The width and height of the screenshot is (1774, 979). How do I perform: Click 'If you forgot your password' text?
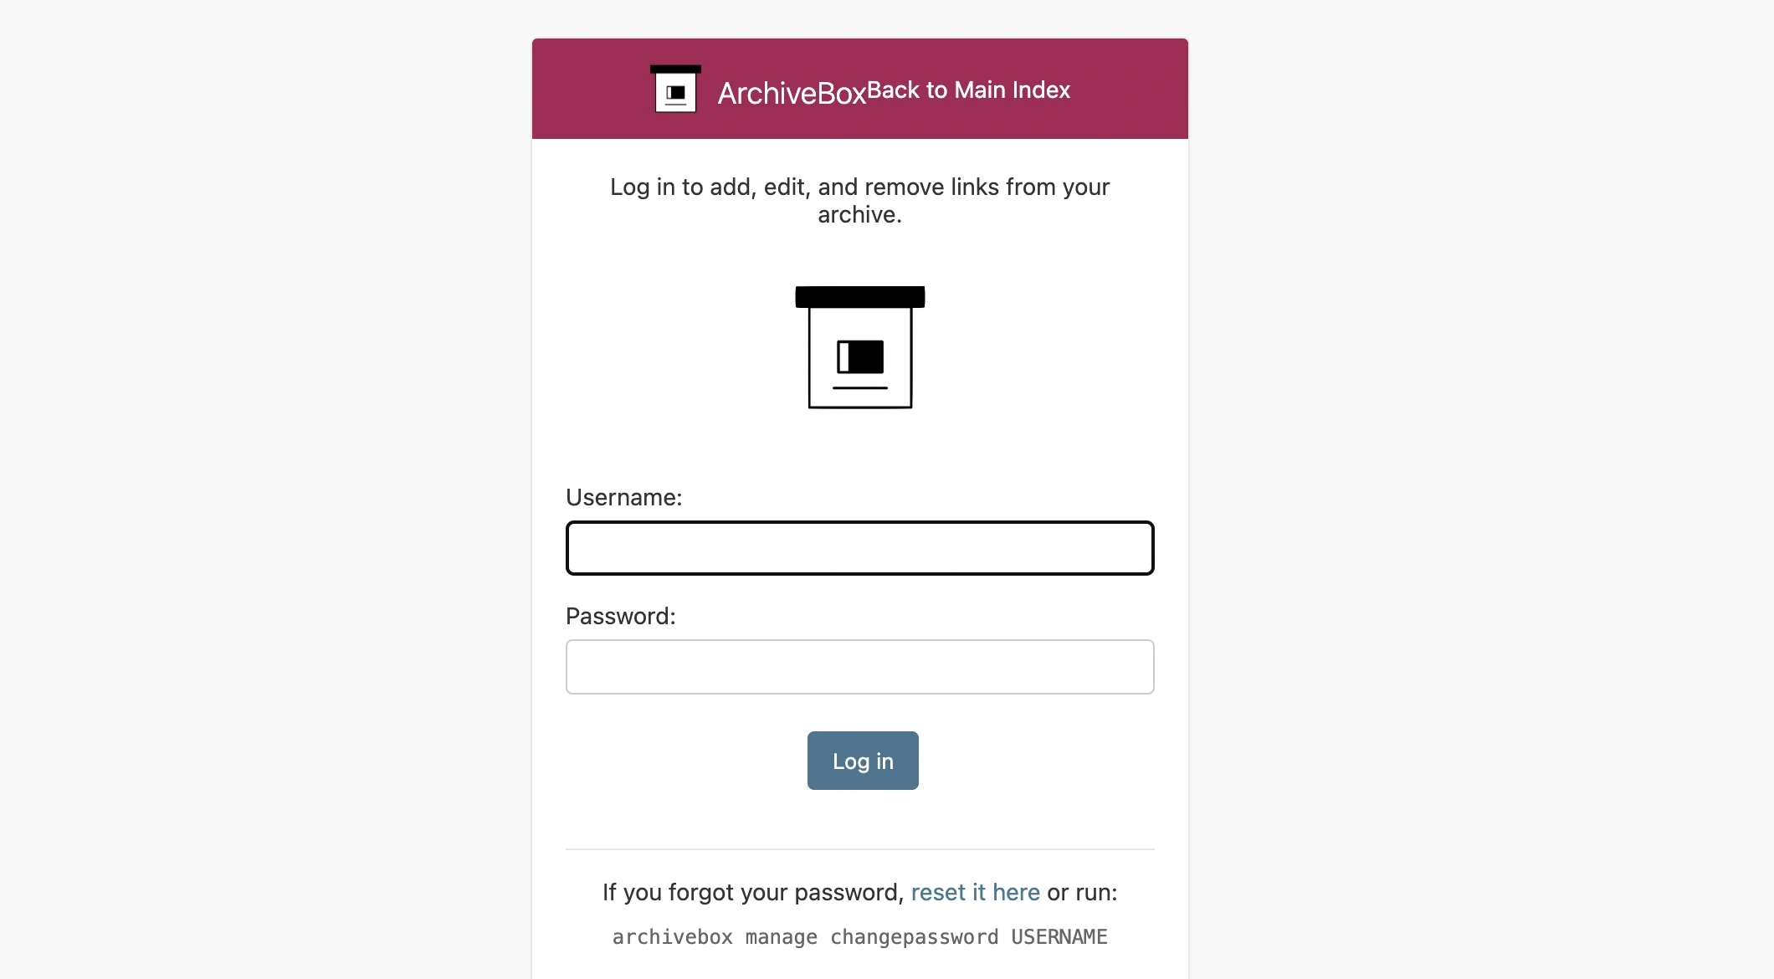pyautogui.click(x=753, y=892)
